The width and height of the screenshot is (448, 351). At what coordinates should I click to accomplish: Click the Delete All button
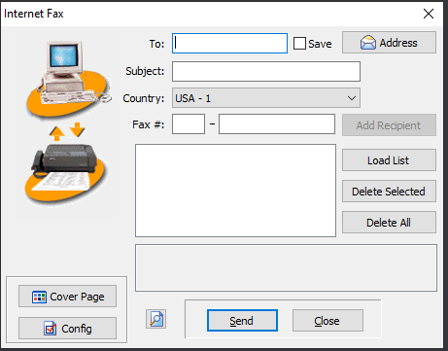coord(389,223)
